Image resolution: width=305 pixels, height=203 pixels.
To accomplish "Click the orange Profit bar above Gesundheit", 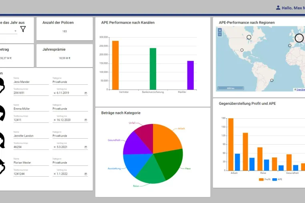I will (289, 162).
